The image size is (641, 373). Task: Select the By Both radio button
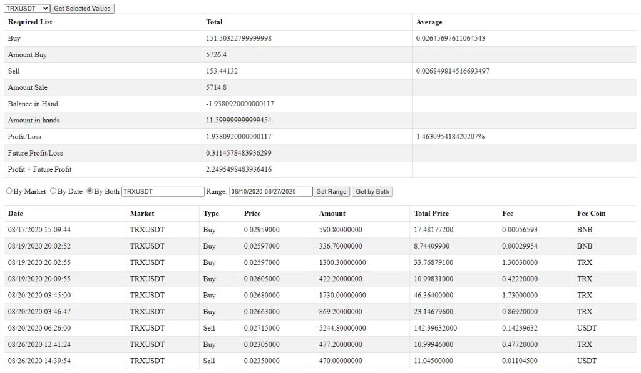click(x=90, y=191)
